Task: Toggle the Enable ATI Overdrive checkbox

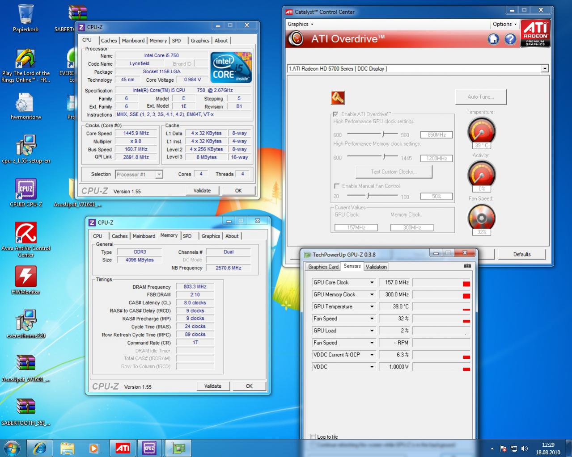Action: click(336, 114)
